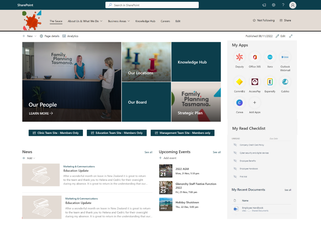321x225 pixels.
Task: Open the Our Locations tile
Action: pos(146,62)
